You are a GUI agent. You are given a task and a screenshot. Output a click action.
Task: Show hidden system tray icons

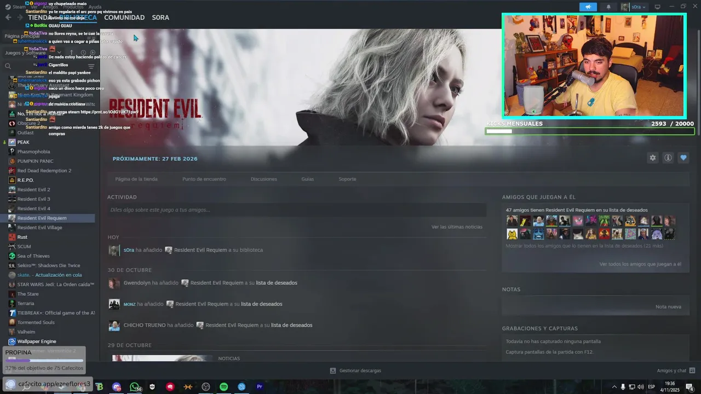coord(614,387)
